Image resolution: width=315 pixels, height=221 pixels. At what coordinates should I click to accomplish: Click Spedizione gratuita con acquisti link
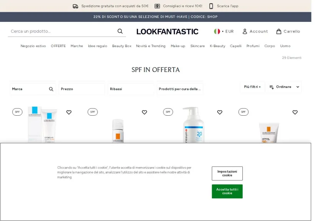[115, 6]
